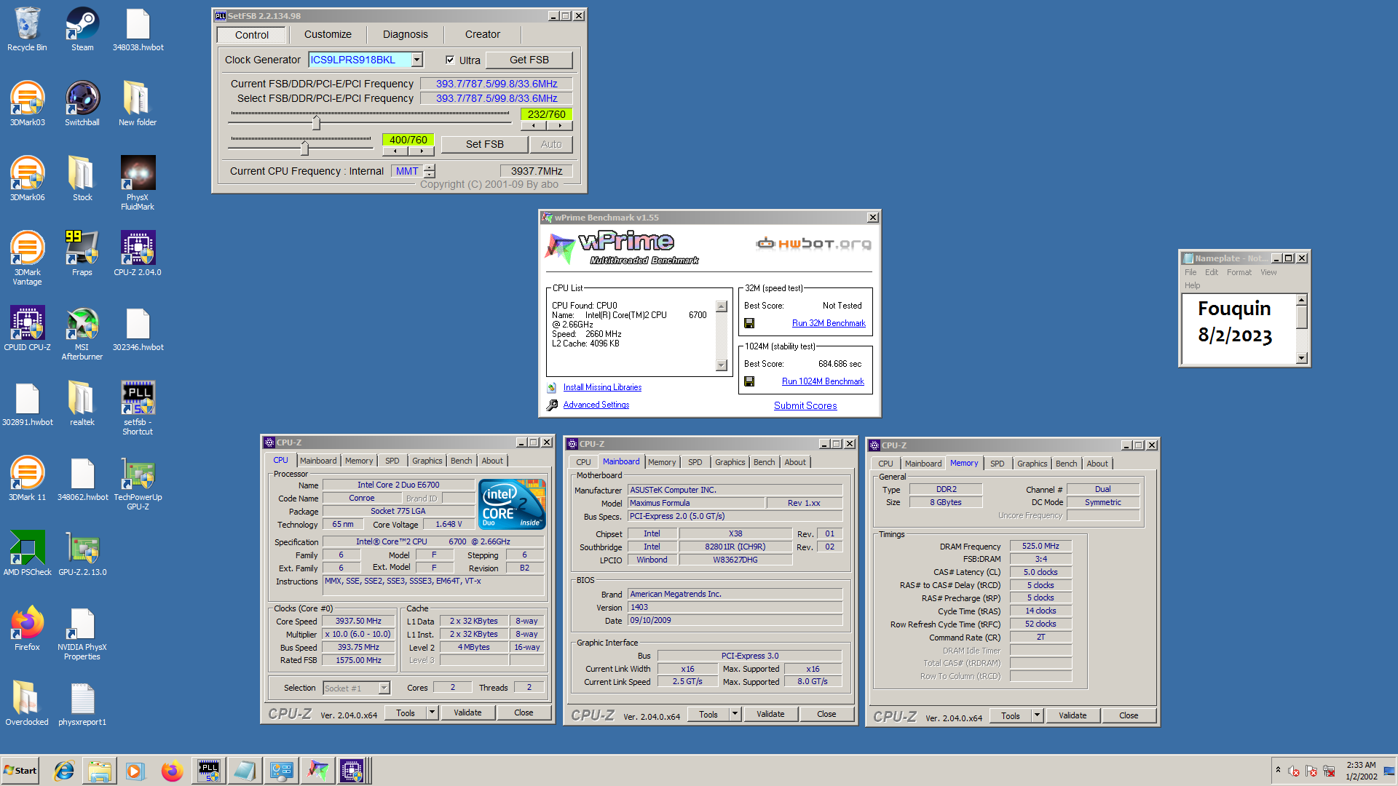Open 3DMark Vantage desktop icon

[x=27, y=258]
